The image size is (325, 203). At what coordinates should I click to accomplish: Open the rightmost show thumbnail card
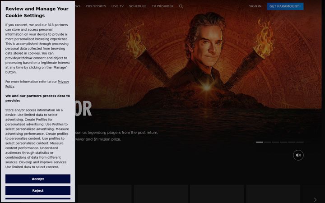pyautogui.click(x=273, y=194)
